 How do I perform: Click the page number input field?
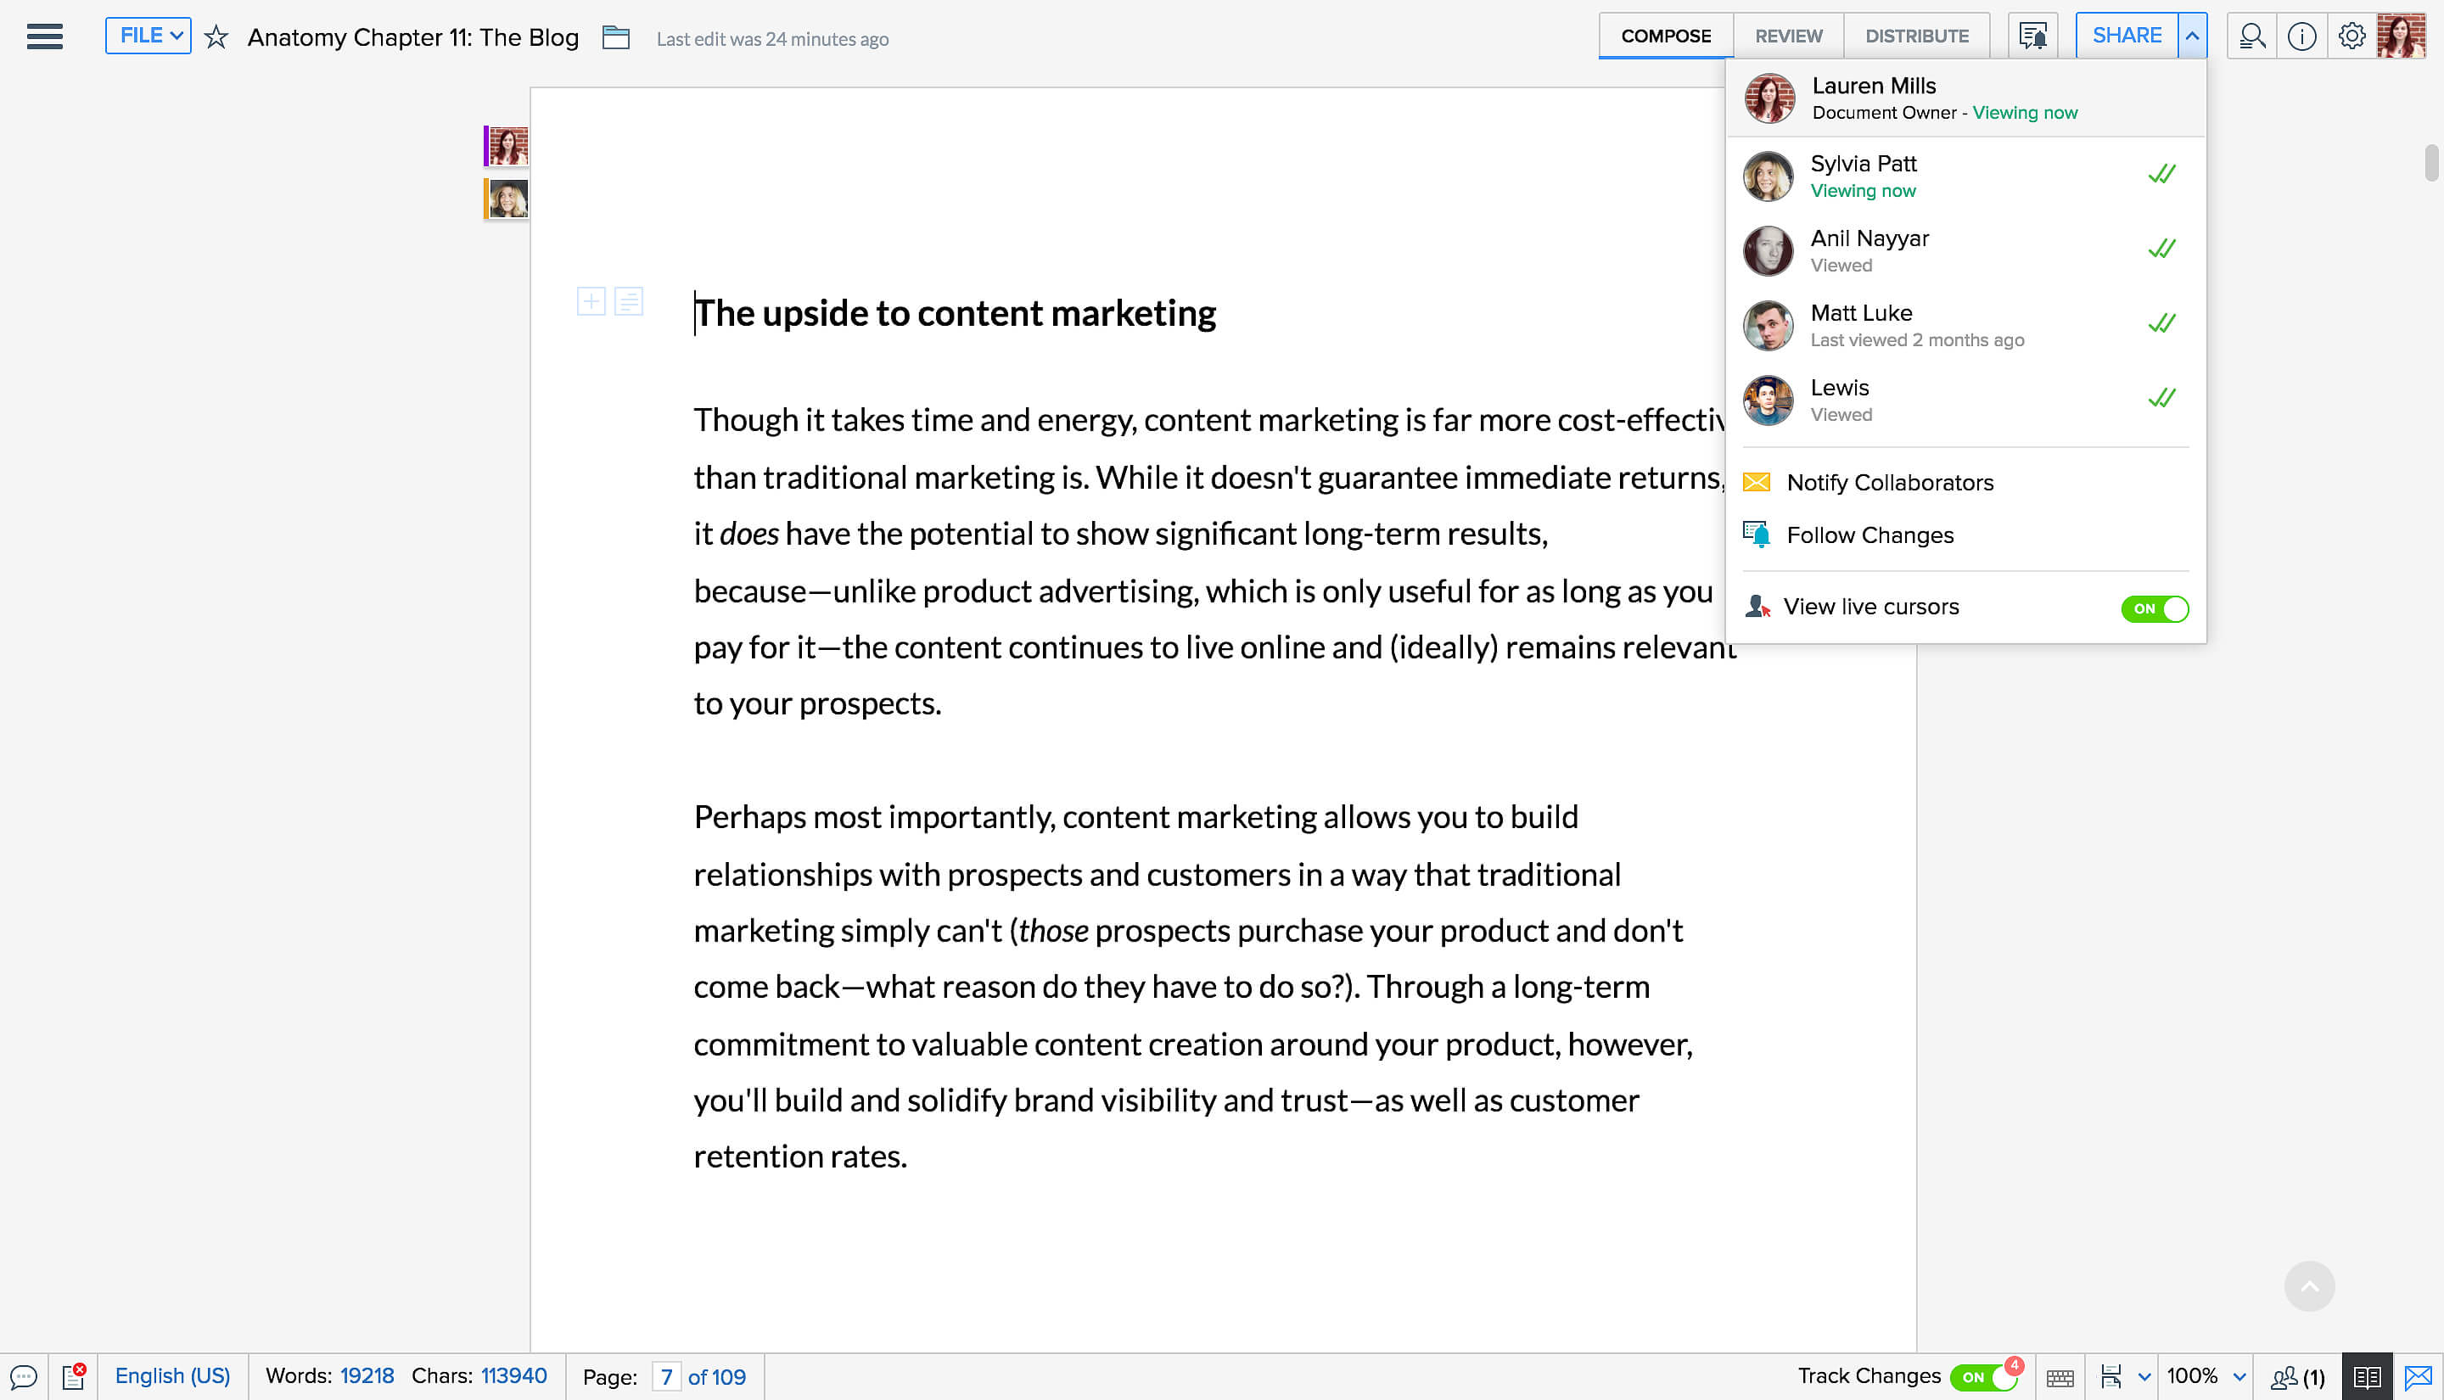click(x=665, y=1376)
